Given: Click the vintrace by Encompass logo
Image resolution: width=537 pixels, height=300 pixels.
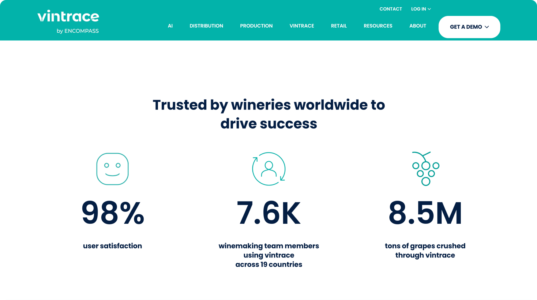Looking at the screenshot, I should (68, 21).
